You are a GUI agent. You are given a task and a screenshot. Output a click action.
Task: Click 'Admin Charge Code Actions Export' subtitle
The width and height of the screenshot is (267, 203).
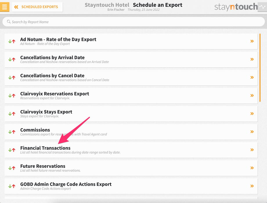pyautogui.click(x=46, y=188)
